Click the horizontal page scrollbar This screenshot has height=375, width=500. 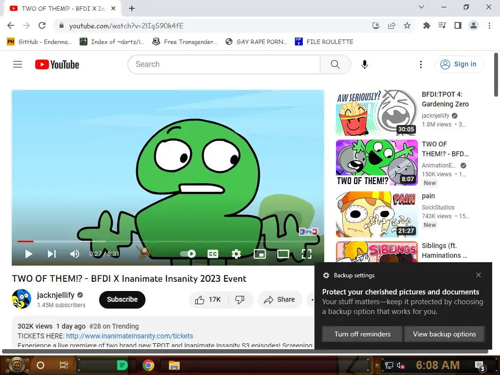pyautogui.click(x=245, y=352)
